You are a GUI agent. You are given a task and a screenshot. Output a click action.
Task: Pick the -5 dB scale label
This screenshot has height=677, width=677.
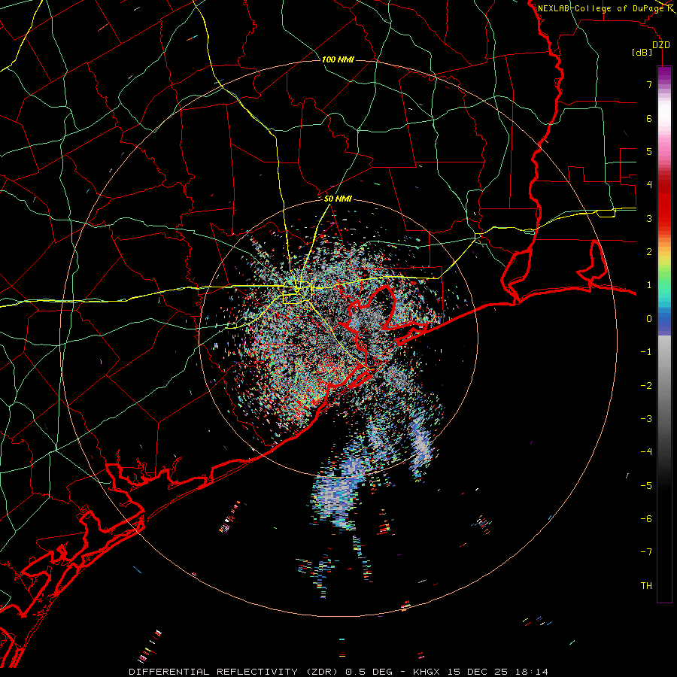click(646, 485)
